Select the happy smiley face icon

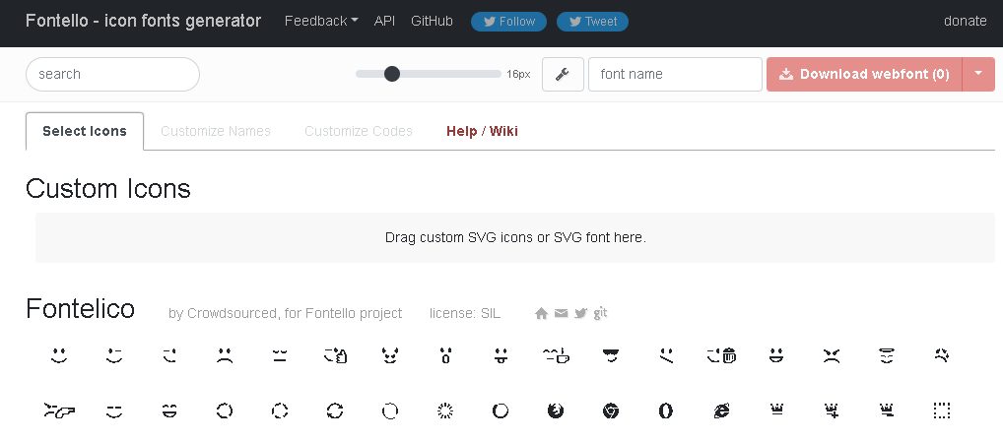(x=59, y=355)
